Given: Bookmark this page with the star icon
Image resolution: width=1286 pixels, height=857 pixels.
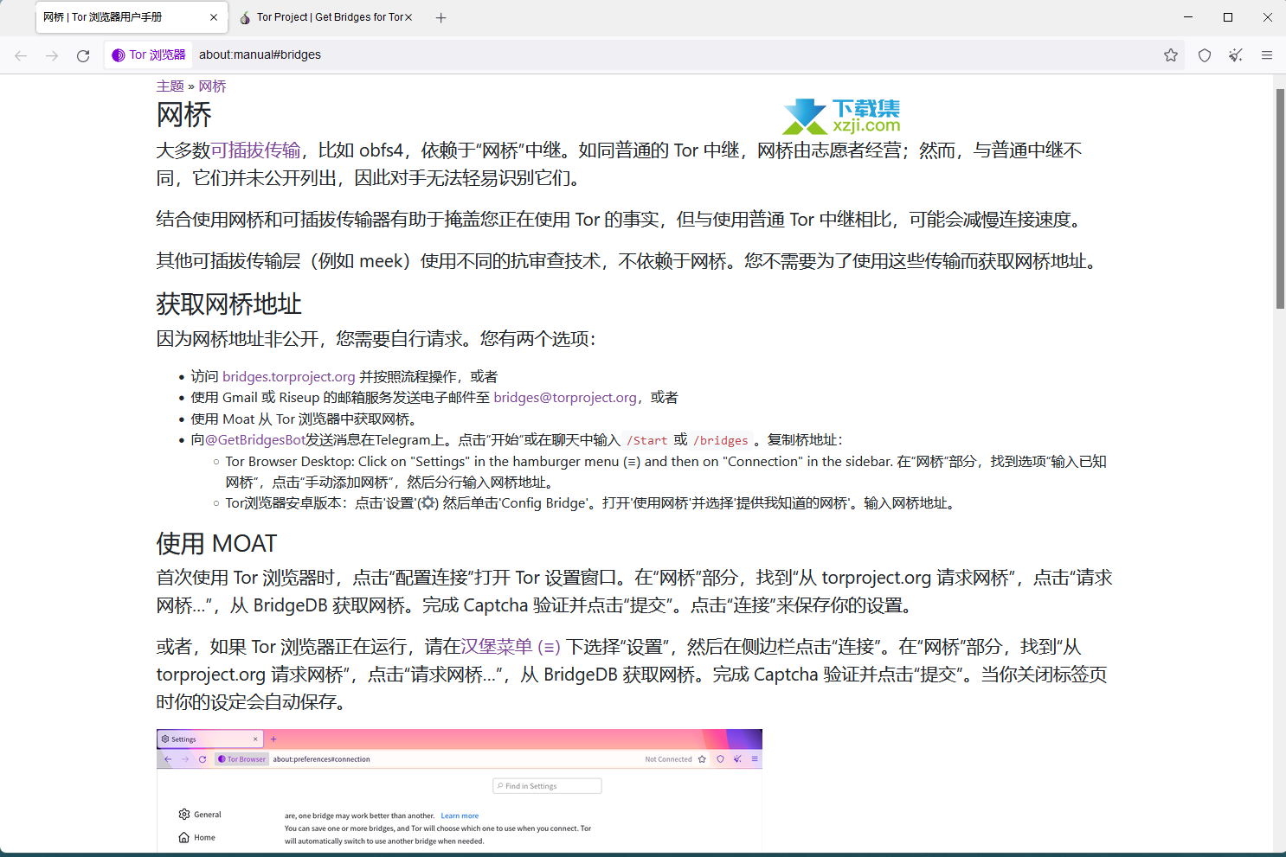Looking at the screenshot, I should (1171, 54).
